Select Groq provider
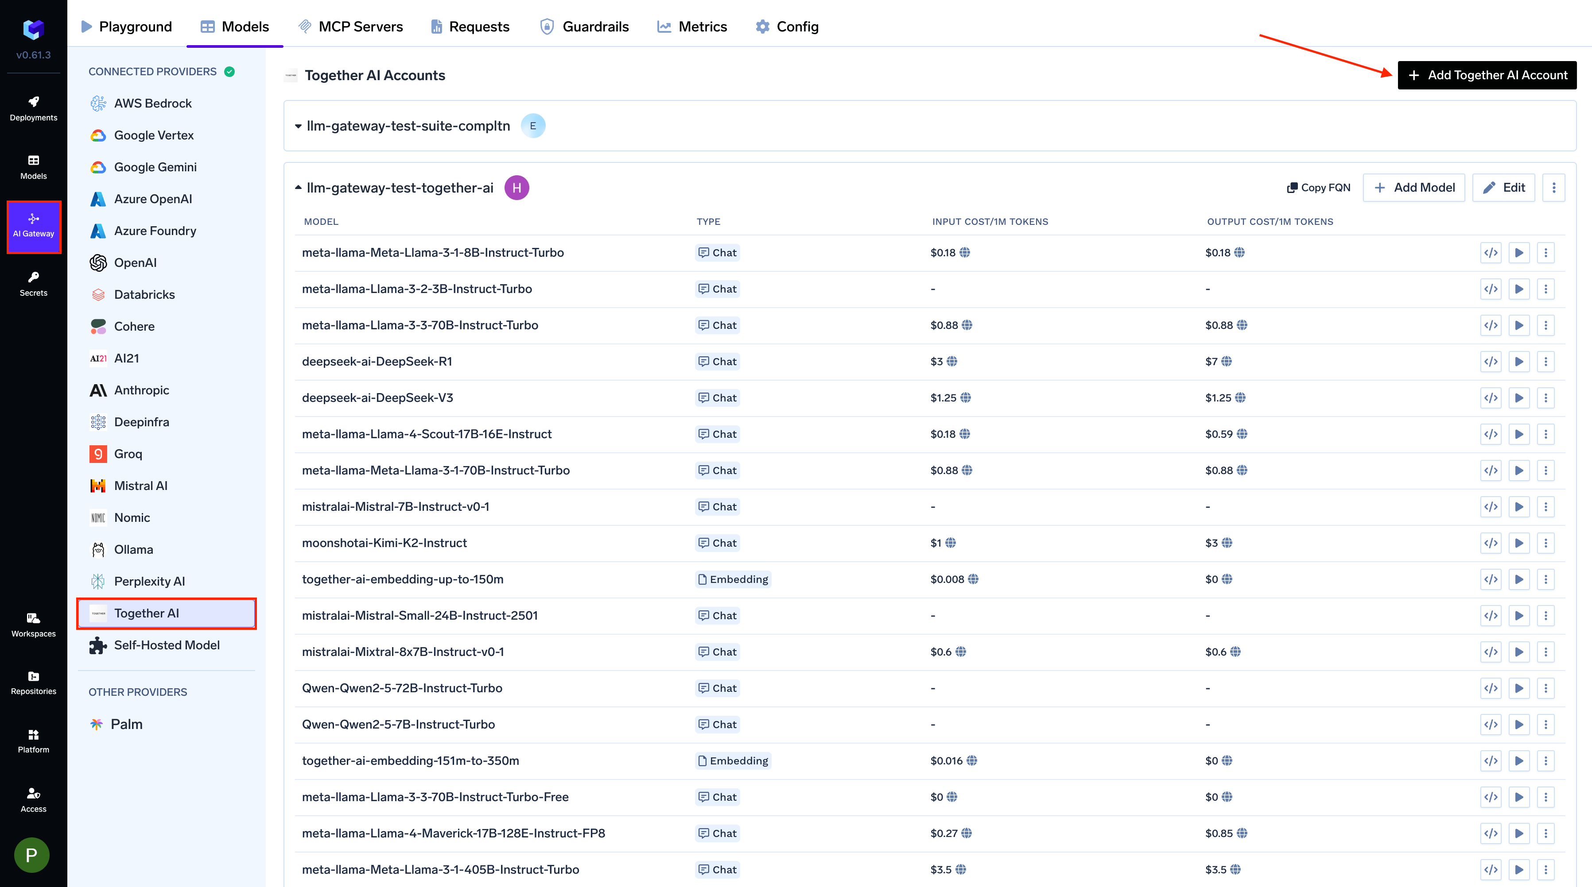The height and width of the screenshot is (887, 1592). click(167, 454)
